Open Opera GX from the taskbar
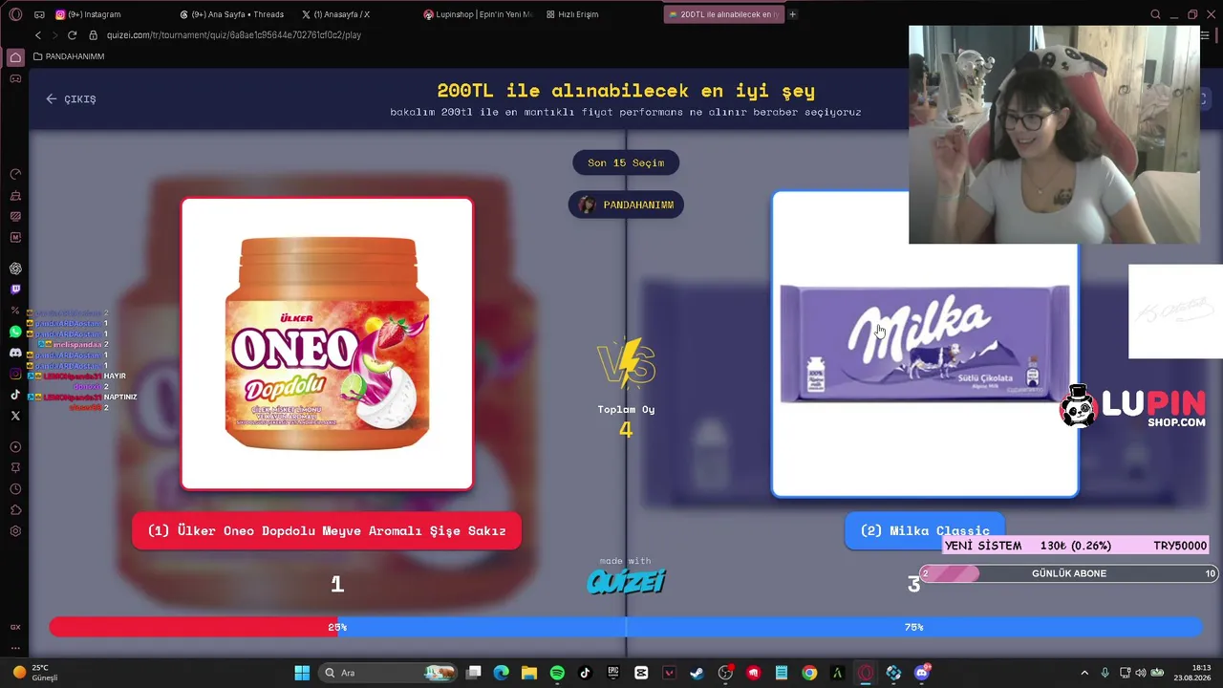 coord(866,673)
